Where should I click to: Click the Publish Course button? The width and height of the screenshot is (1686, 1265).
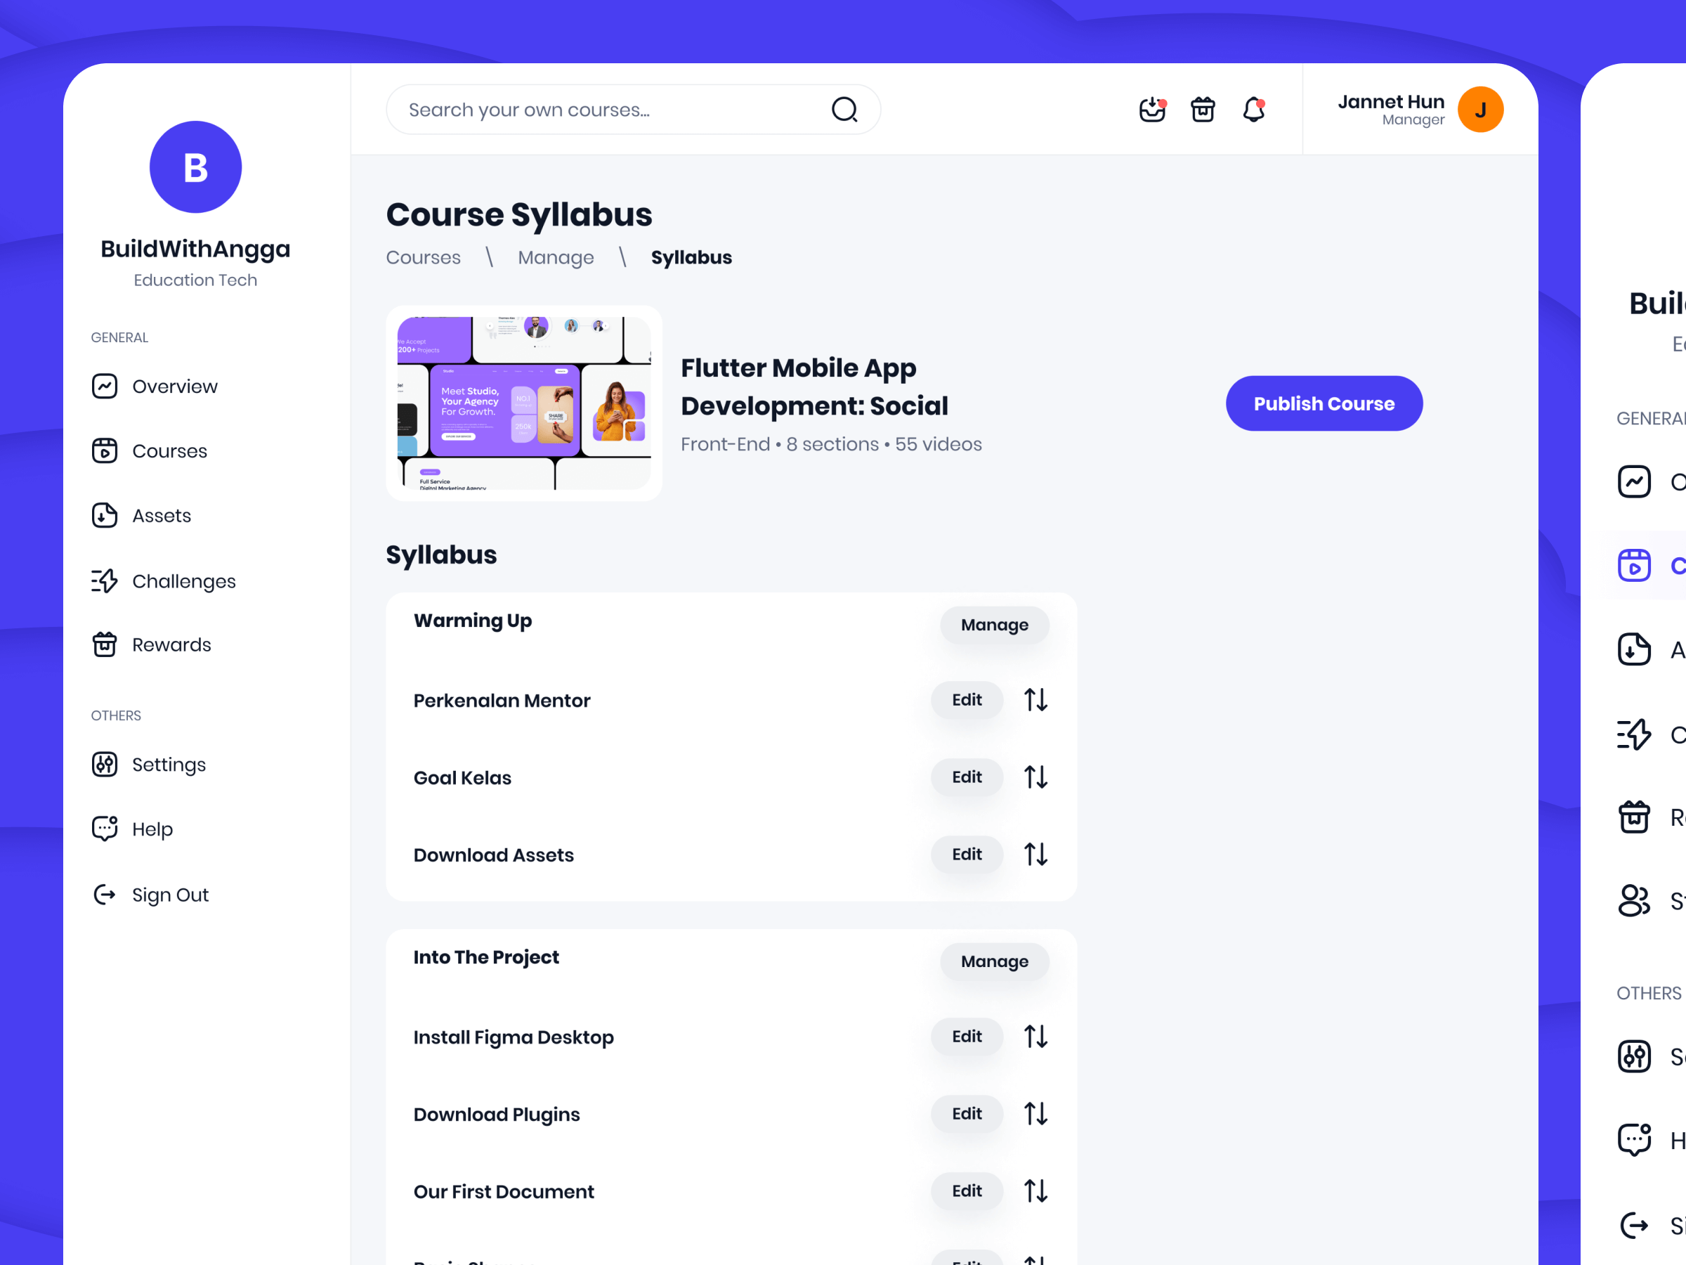pos(1324,403)
